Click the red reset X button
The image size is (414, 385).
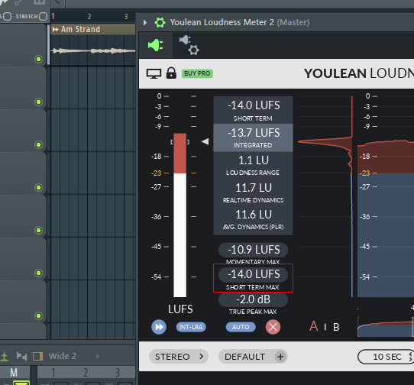tap(273, 327)
